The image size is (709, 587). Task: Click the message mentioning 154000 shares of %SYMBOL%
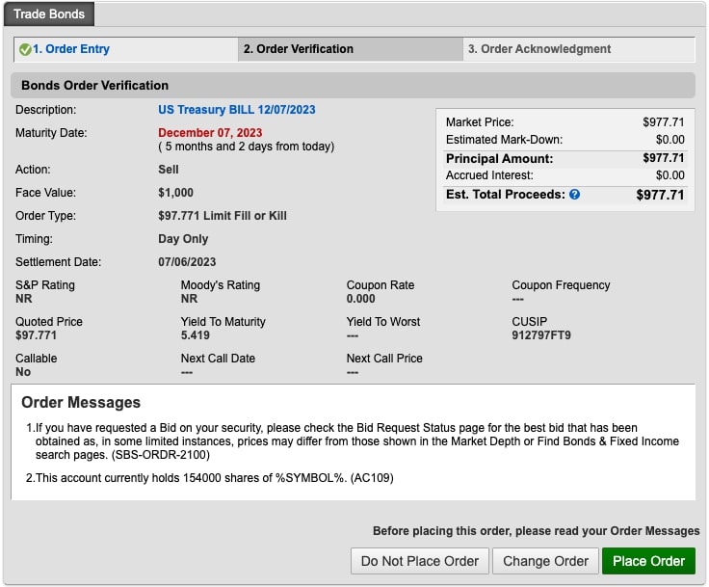210,478
